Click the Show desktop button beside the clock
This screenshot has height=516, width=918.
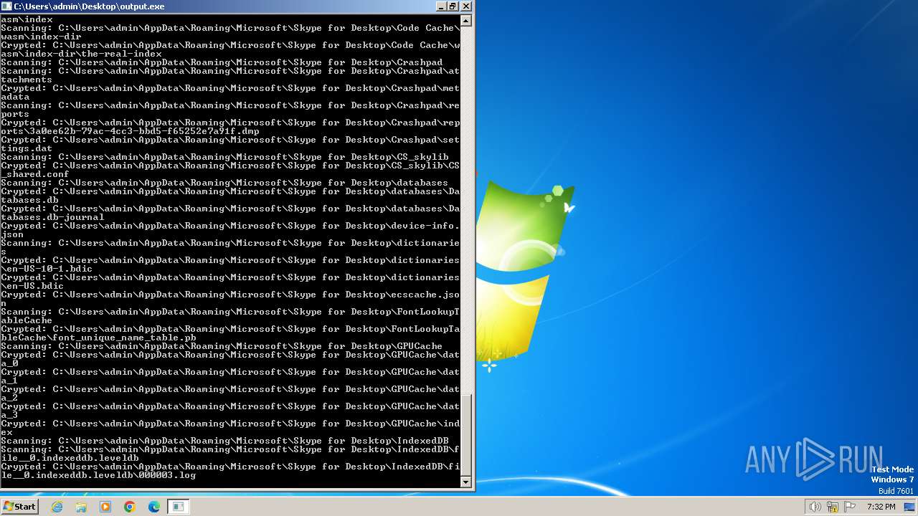(x=910, y=507)
